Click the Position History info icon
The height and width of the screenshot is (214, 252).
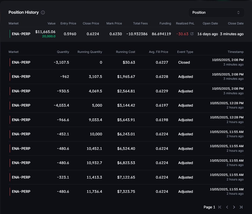pos(43,13)
